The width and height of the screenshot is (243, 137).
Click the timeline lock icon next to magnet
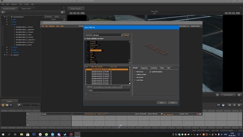coord(223,105)
